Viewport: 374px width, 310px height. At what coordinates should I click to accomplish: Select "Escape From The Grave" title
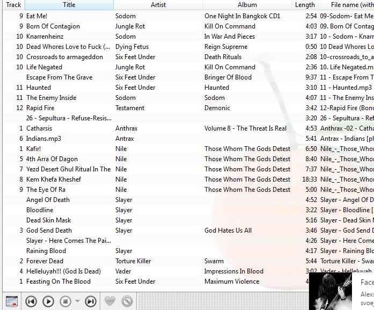pyautogui.click(x=60, y=77)
